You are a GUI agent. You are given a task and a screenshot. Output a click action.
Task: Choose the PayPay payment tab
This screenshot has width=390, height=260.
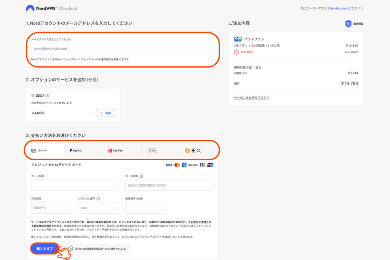coord(122,151)
